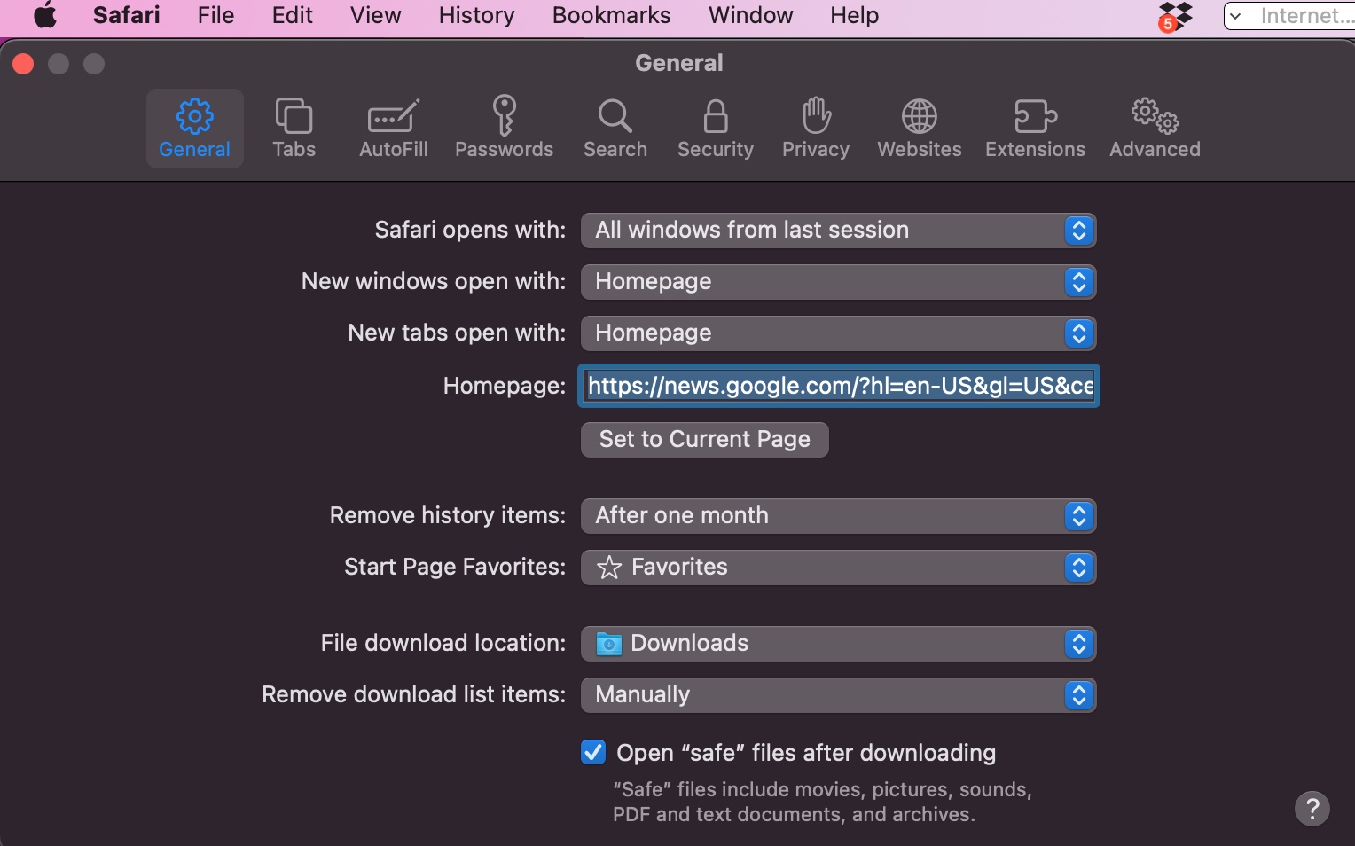1355x846 pixels.
Task: Open the Privacy preferences pane
Action: coord(815,129)
